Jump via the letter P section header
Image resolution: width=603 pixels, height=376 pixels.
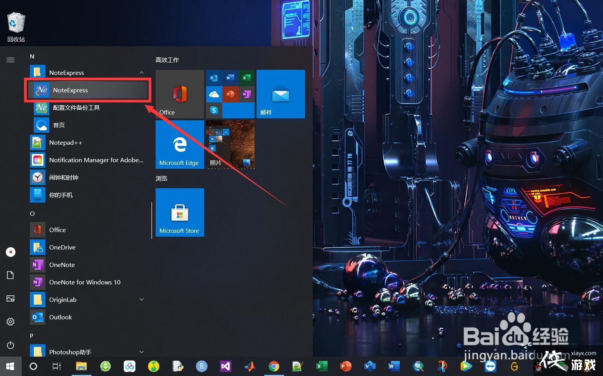click(x=32, y=336)
